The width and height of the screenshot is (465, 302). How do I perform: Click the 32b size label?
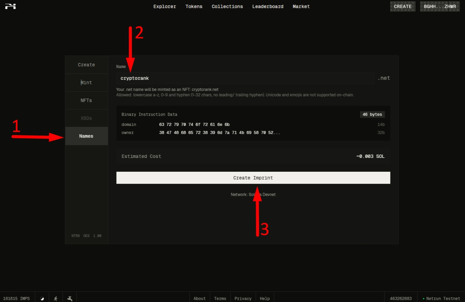pyautogui.click(x=381, y=132)
